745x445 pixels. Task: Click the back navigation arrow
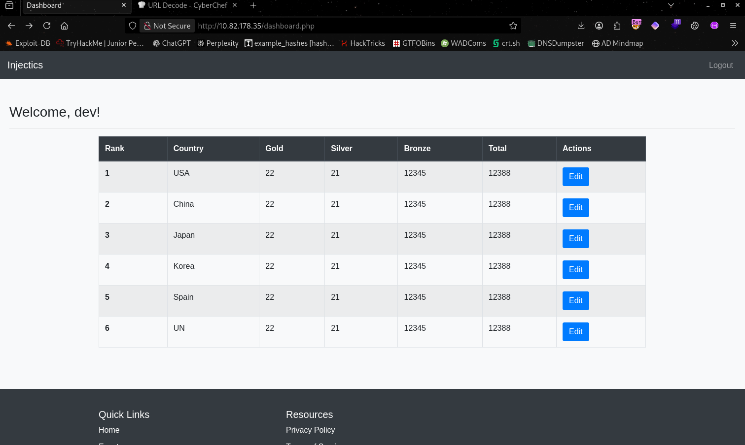click(11, 26)
